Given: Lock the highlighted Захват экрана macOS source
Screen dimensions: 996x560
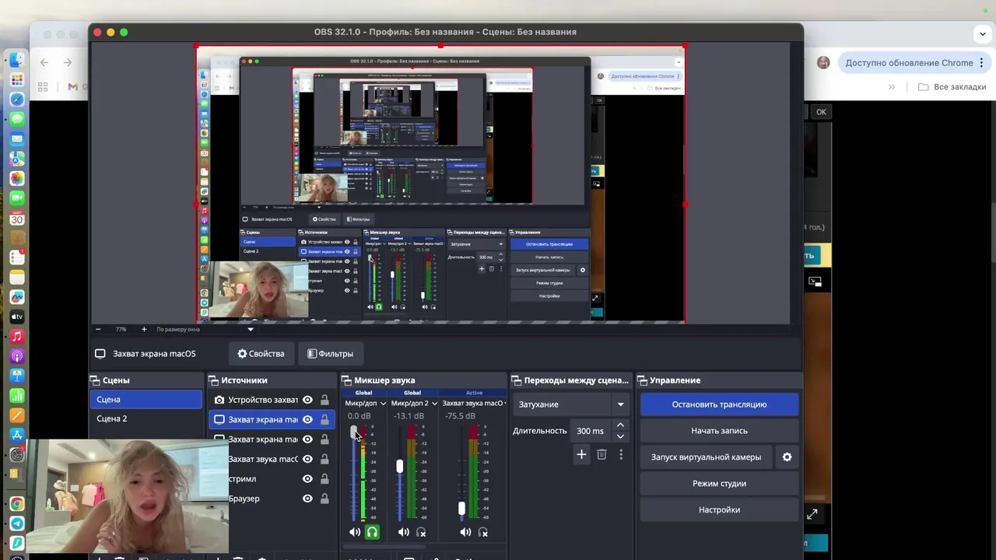Looking at the screenshot, I should 324,419.
